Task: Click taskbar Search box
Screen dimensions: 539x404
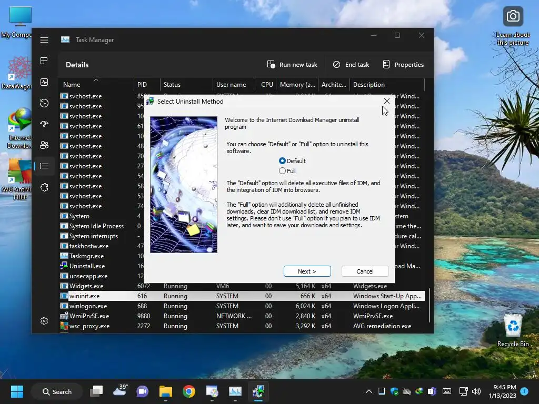Action: 57,391
